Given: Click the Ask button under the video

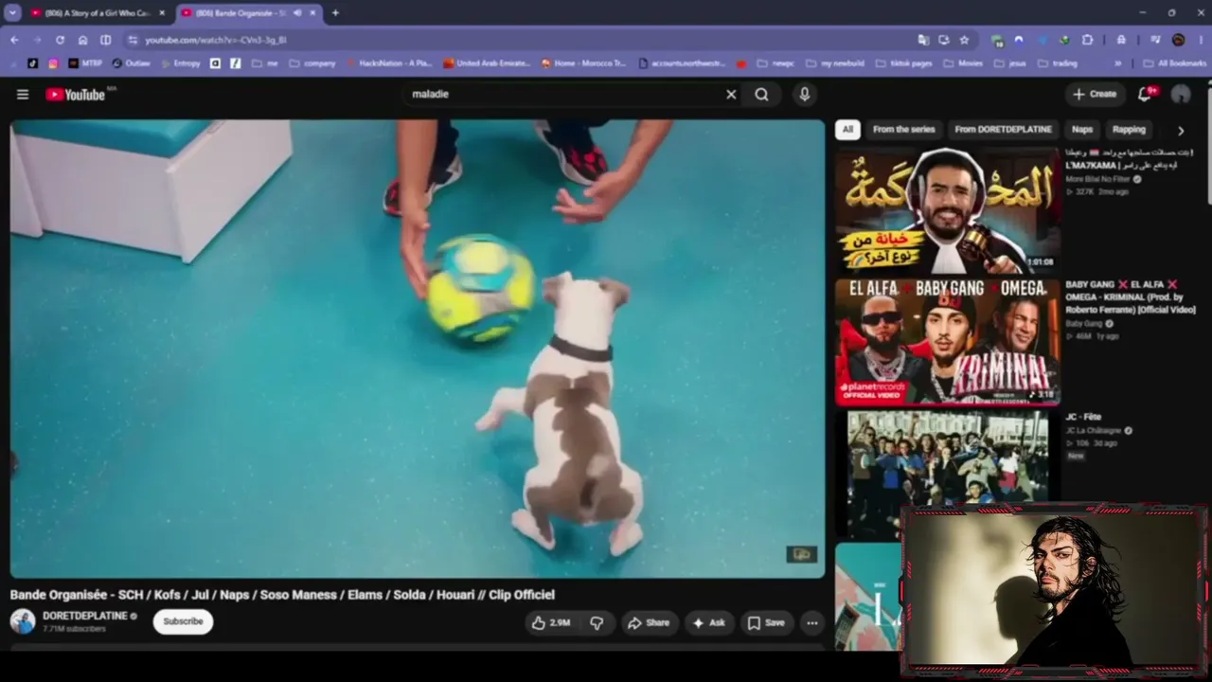Looking at the screenshot, I should click(708, 622).
